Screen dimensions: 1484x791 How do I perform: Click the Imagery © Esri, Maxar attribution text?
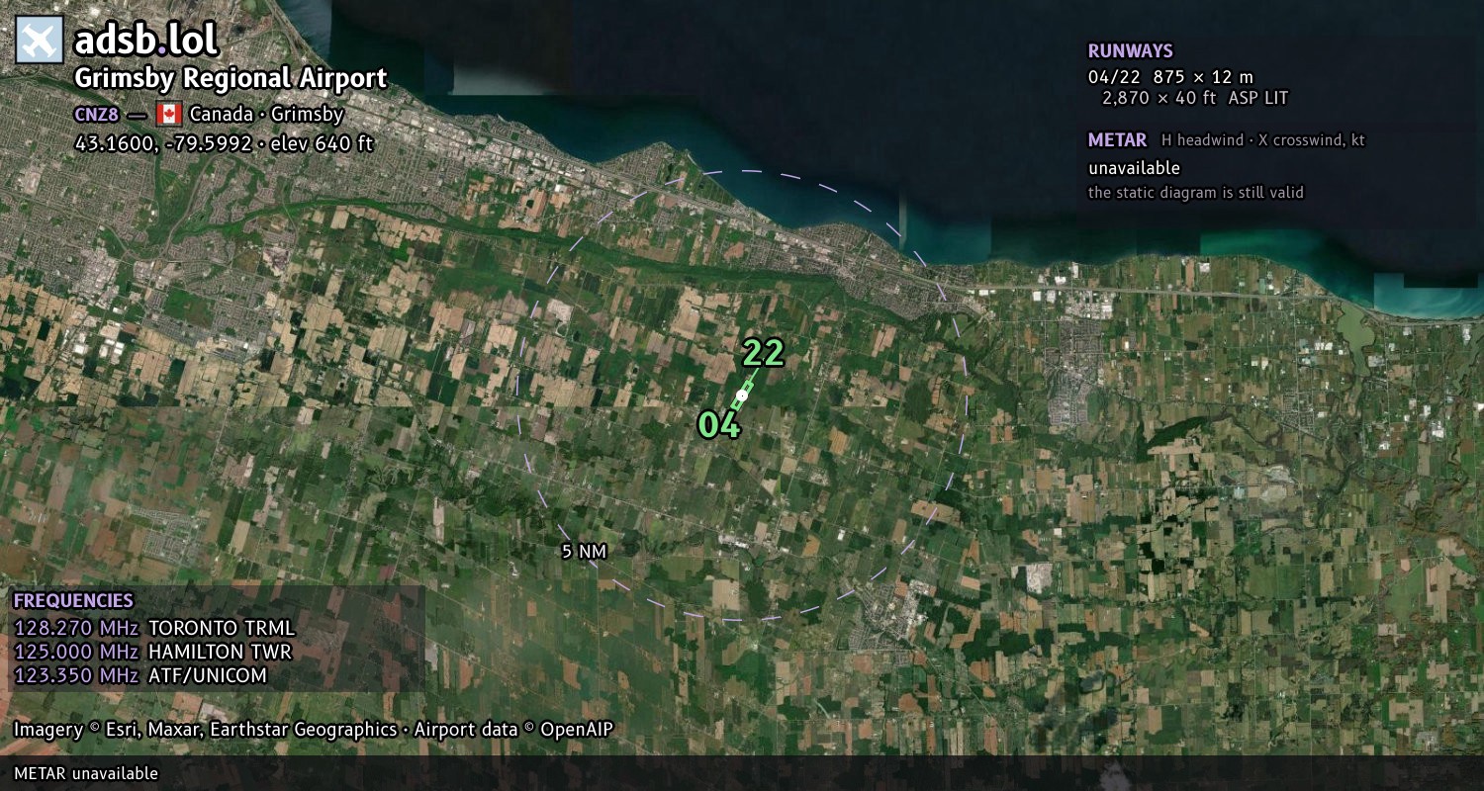[x=314, y=730]
